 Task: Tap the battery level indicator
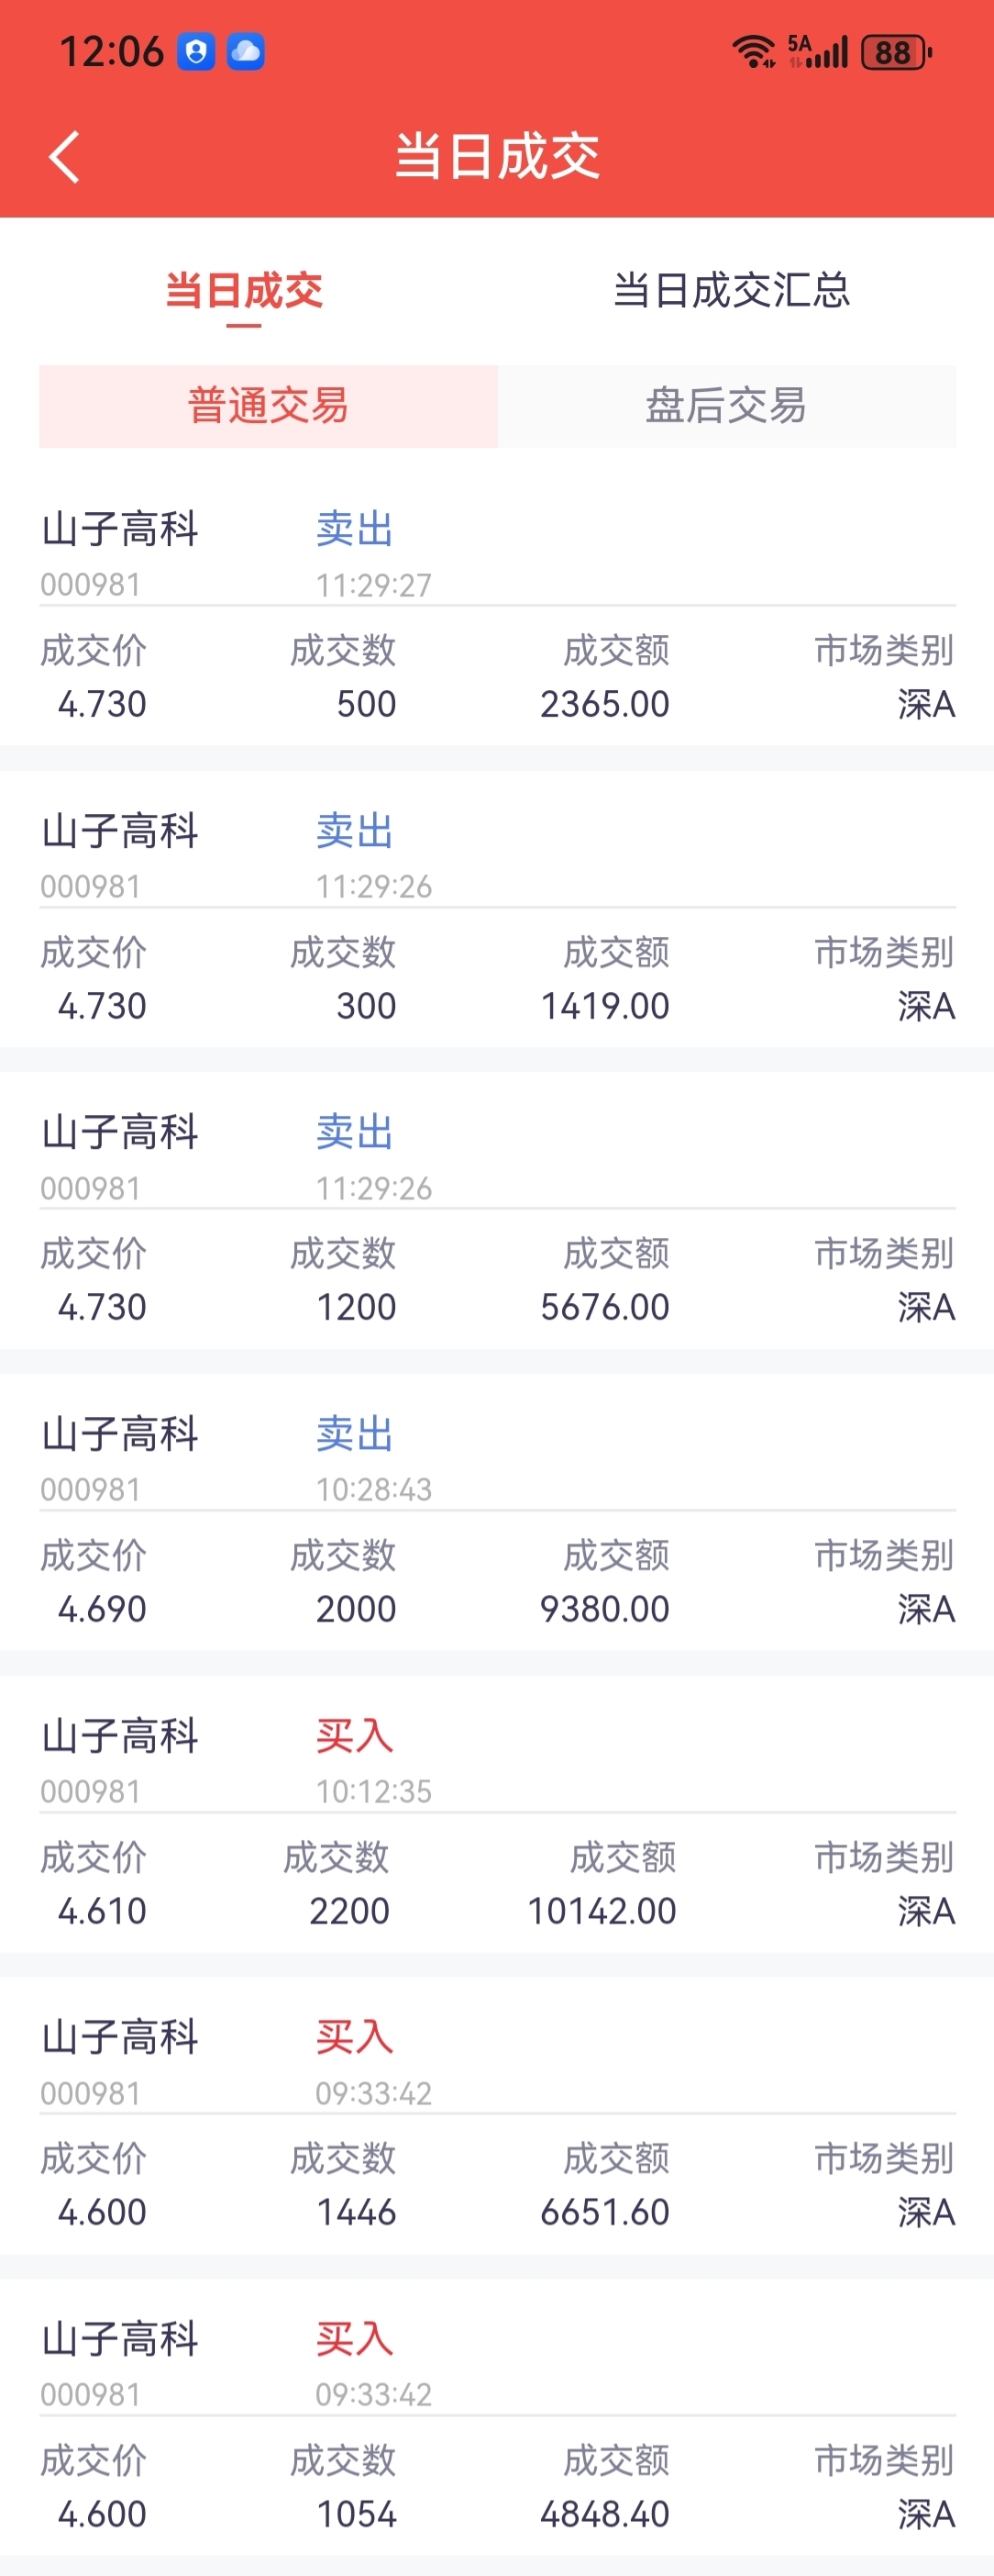(895, 52)
